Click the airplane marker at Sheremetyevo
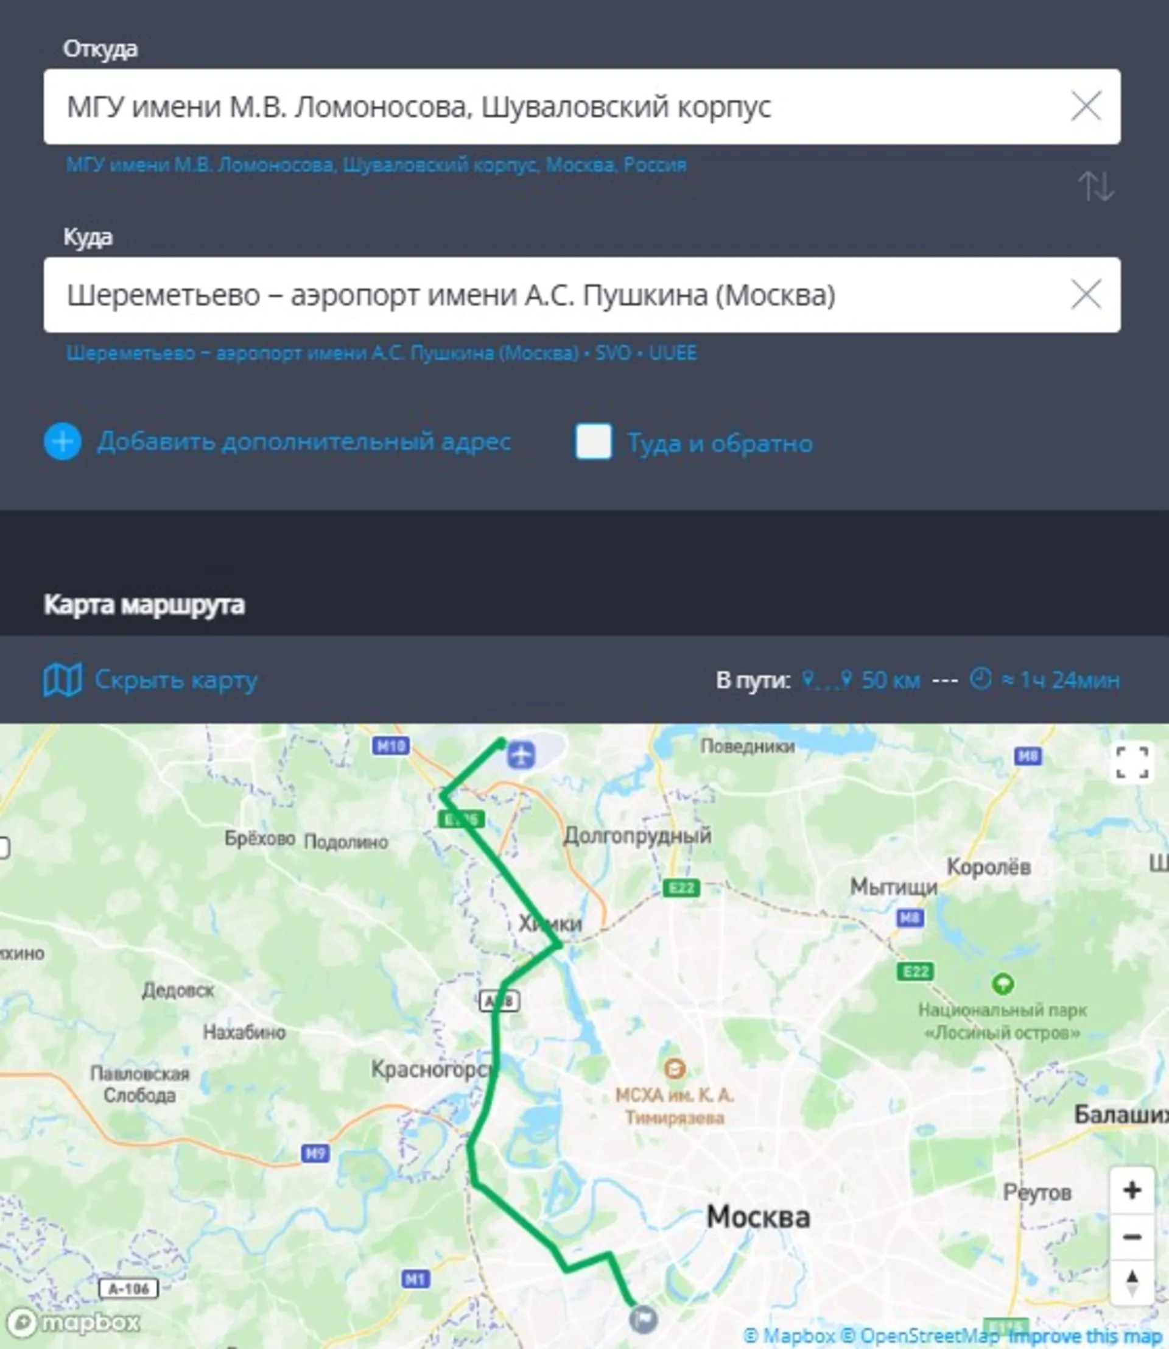1169x1349 pixels. (x=521, y=755)
